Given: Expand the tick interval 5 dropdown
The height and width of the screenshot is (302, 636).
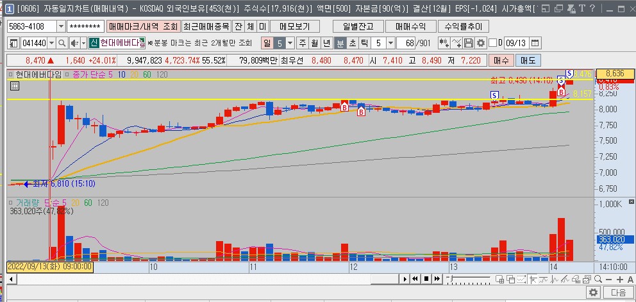Looking at the screenshot, I should pos(390,43).
